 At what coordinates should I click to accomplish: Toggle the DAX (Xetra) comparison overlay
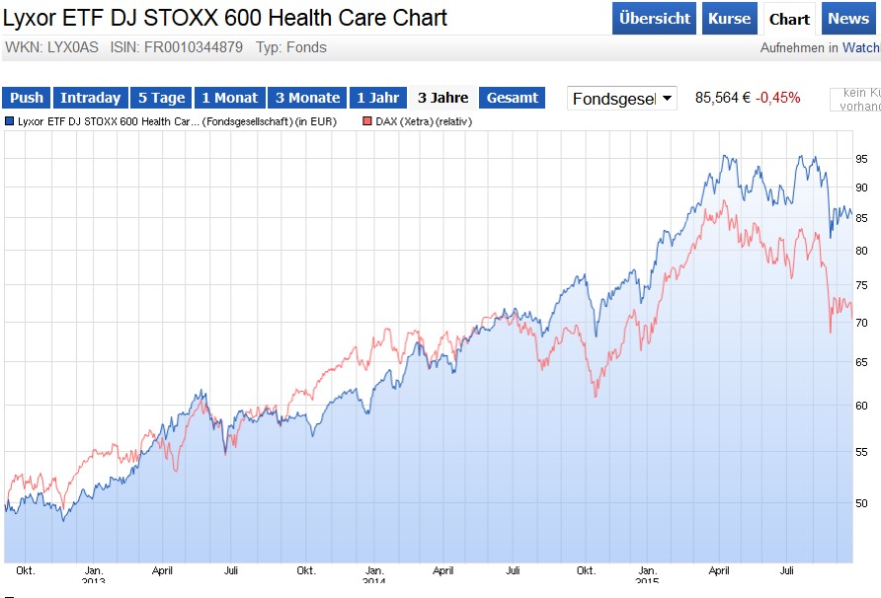pos(368,121)
